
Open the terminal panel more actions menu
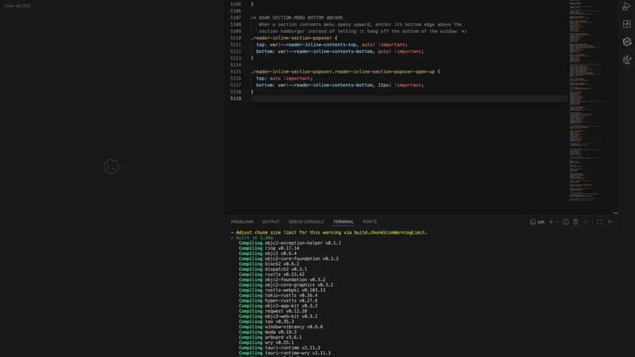click(x=585, y=222)
